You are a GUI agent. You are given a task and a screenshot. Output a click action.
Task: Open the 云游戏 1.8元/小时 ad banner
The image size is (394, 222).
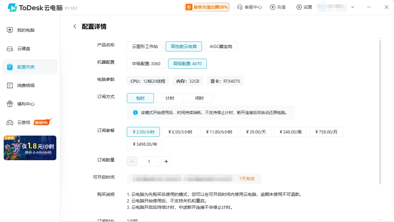point(30,148)
